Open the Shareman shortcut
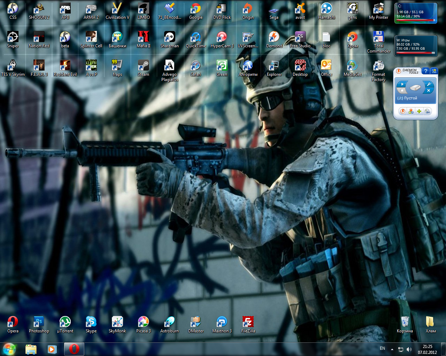Viewport: 446px width, 356px height. [170, 40]
